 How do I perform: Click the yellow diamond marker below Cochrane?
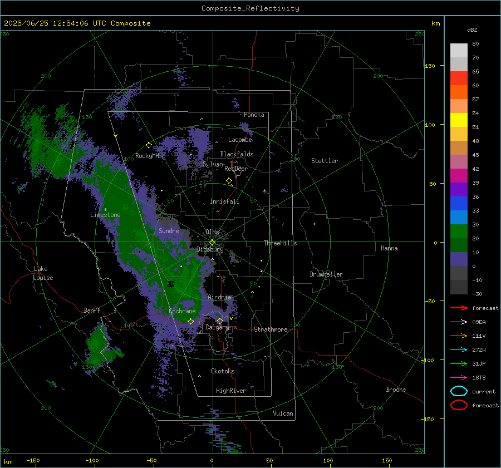pyautogui.click(x=190, y=322)
